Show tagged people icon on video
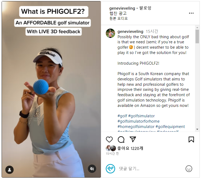The image size is (203, 179). pos(9,170)
